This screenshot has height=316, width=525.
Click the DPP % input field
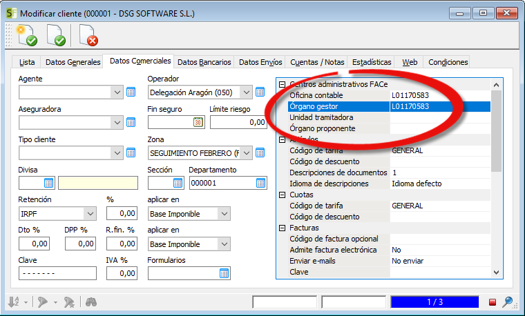tap(80, 244)
